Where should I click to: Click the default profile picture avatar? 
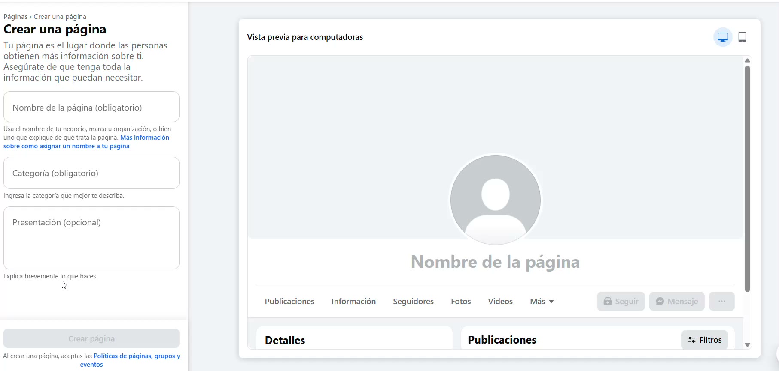[x=496, y=200]
